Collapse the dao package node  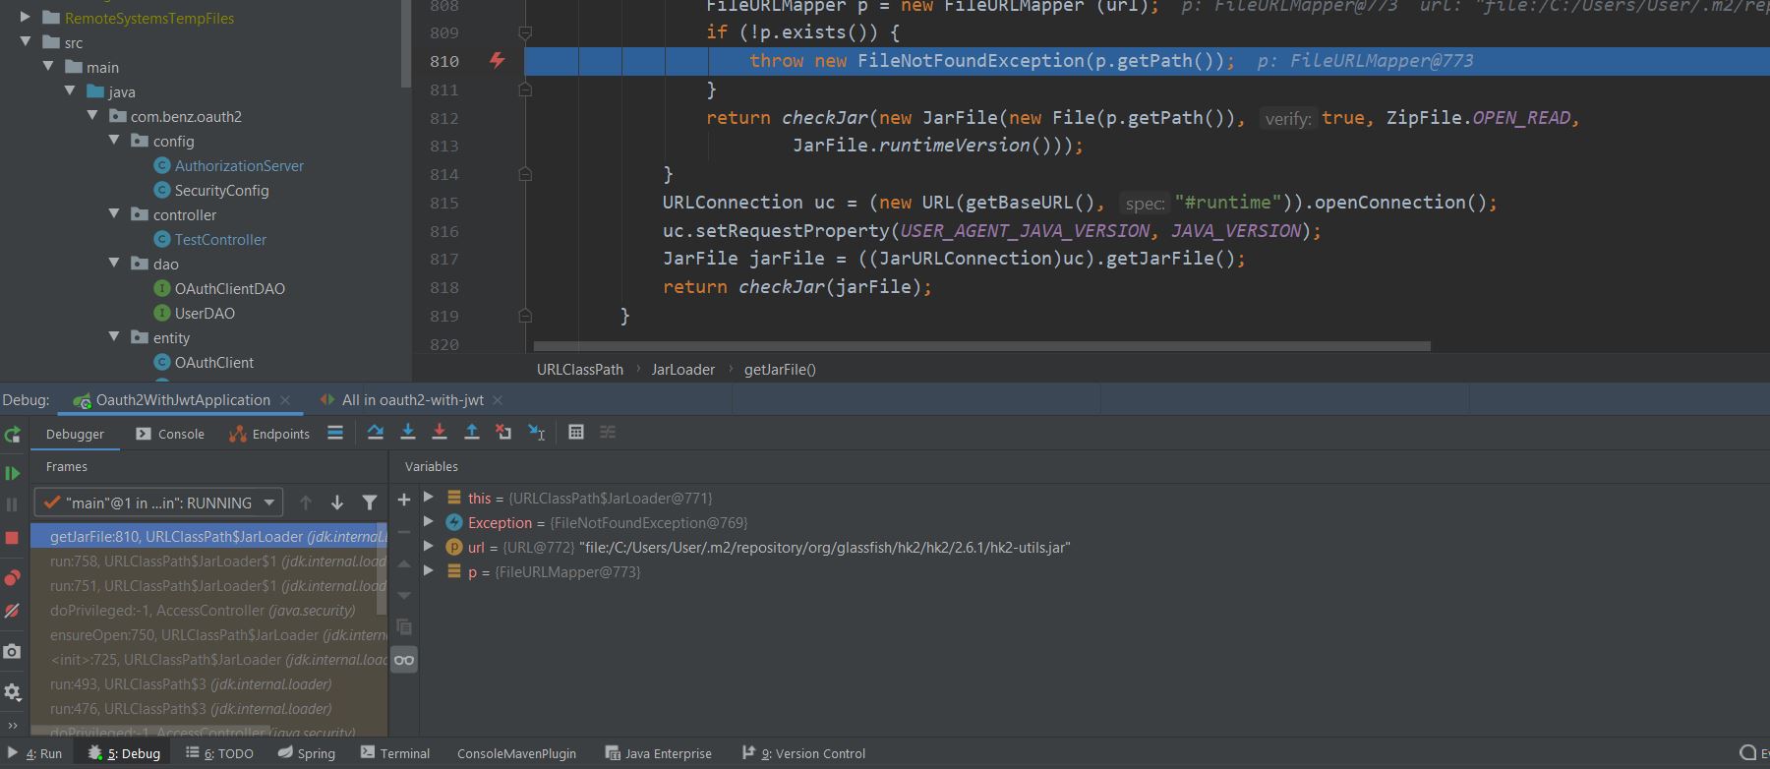114,264
